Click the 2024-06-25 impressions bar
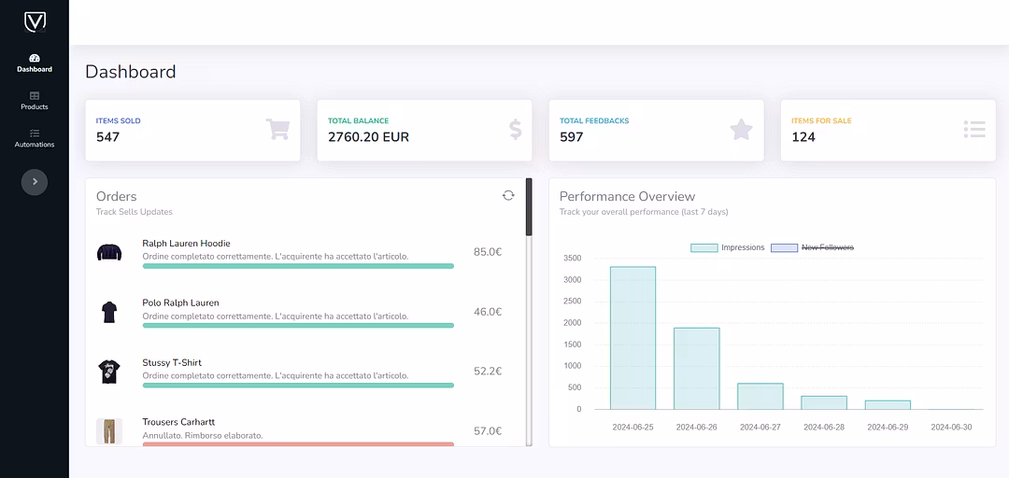Viewport: 1009px width, 478px height. click(x=632, y=337)
